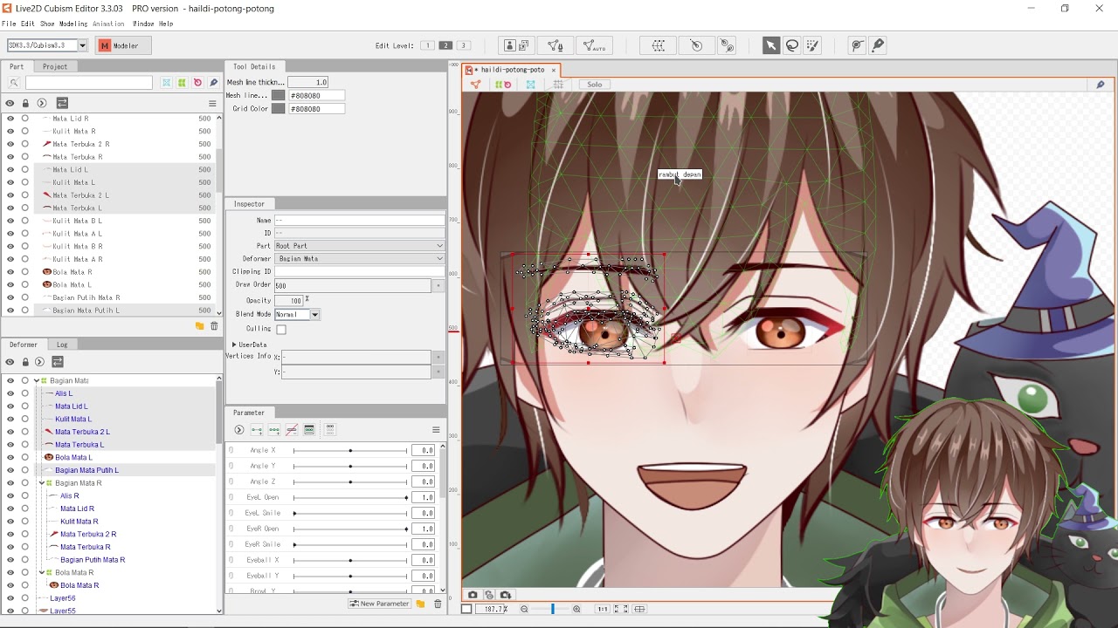Choose the Lasso selection tool
The height and width of the screenshot is (628, 1118).
(x=791, y=45)
